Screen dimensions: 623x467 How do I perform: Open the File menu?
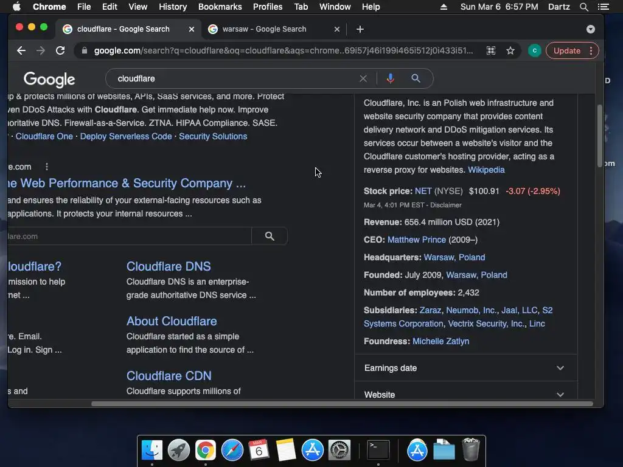[x=84, y=7]
